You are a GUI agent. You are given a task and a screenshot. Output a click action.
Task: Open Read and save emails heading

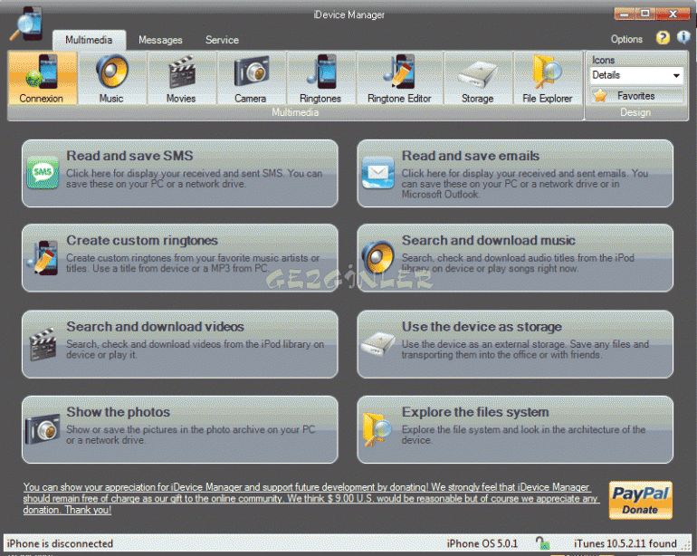(471, 156)
